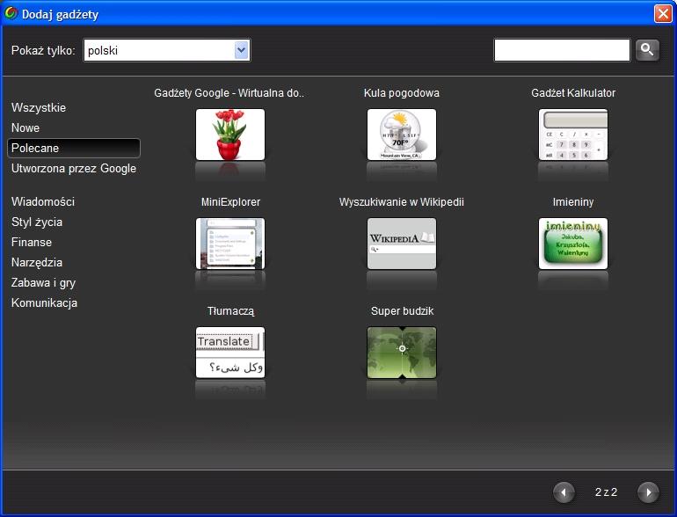Select the Polecane category
Screen dimensions: 677x517
pyautogui.click(x=74, y=148)
